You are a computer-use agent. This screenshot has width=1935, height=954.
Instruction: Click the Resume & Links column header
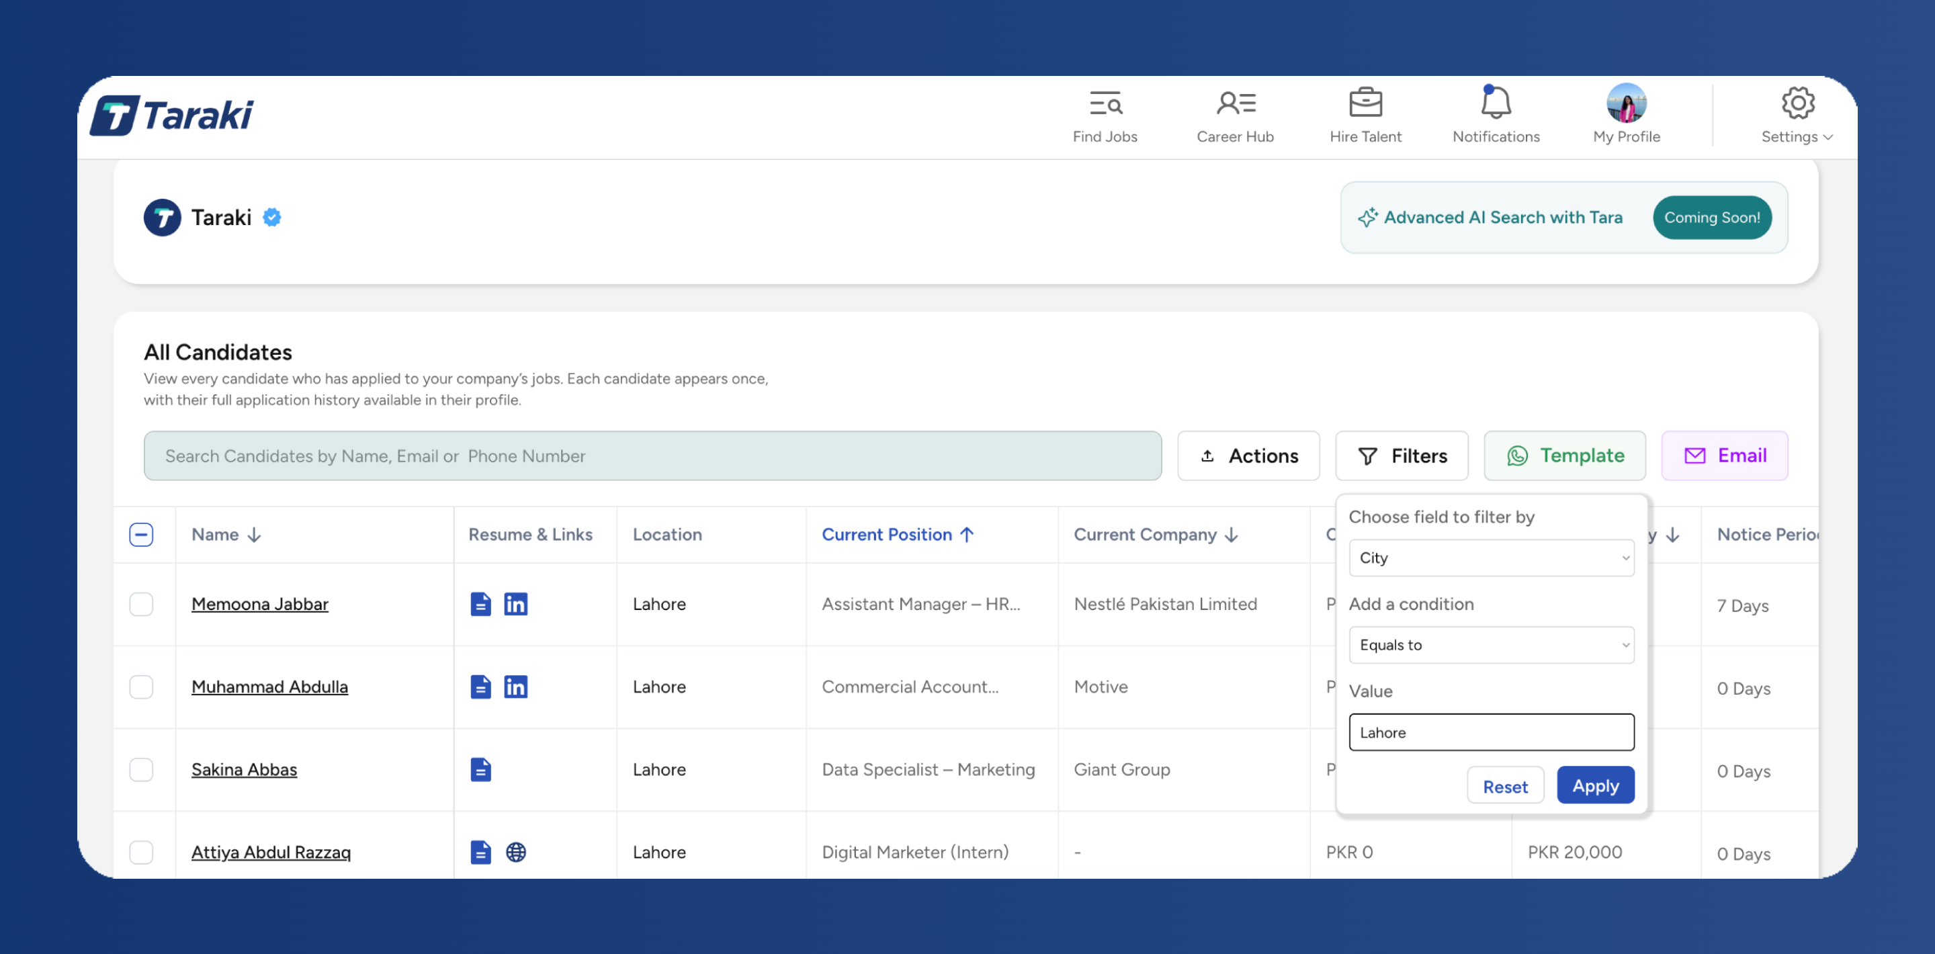pyautogui.click(x=530, y=535)
